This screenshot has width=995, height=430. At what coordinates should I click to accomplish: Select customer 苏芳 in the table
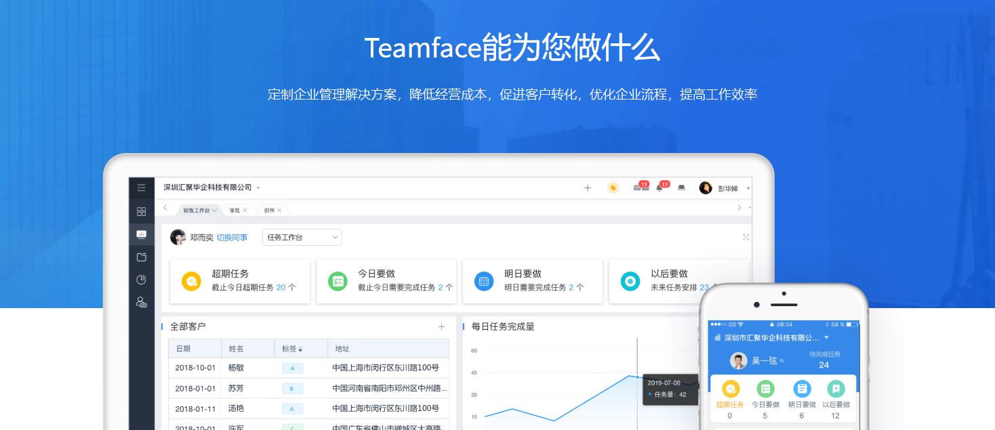point(236,389)
